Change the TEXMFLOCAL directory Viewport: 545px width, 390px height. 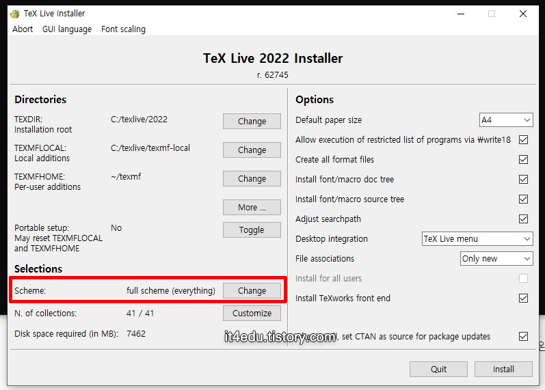click(252, 150)
